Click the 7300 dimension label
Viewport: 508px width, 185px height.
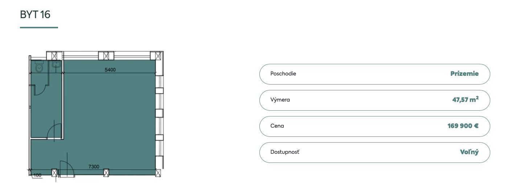pyautogui.click(x=94, y=166)
